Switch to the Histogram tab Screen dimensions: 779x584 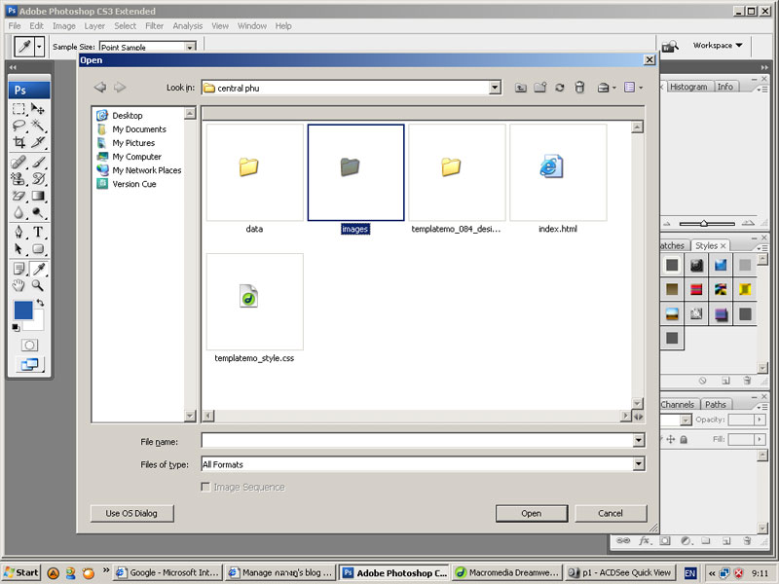(x=688, y=87)
